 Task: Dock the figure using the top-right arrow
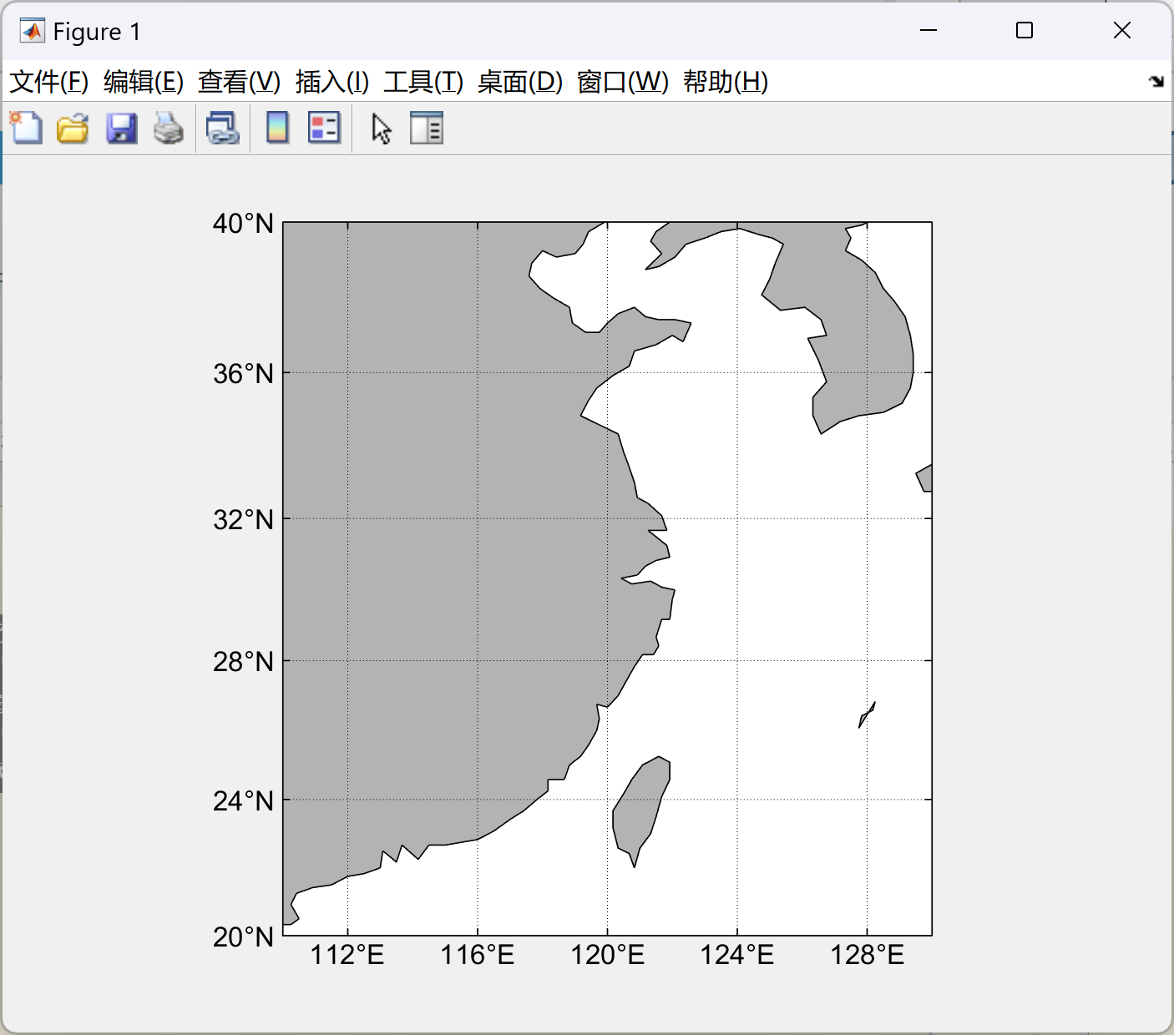tap(1156, 82)
